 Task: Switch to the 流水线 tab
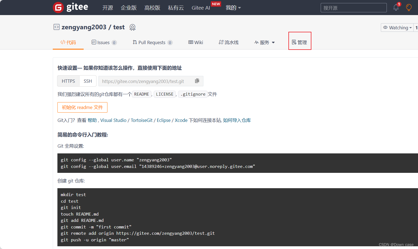tap(229, 42)
